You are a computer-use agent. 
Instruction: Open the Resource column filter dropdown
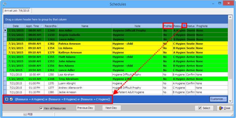point(184,26)
